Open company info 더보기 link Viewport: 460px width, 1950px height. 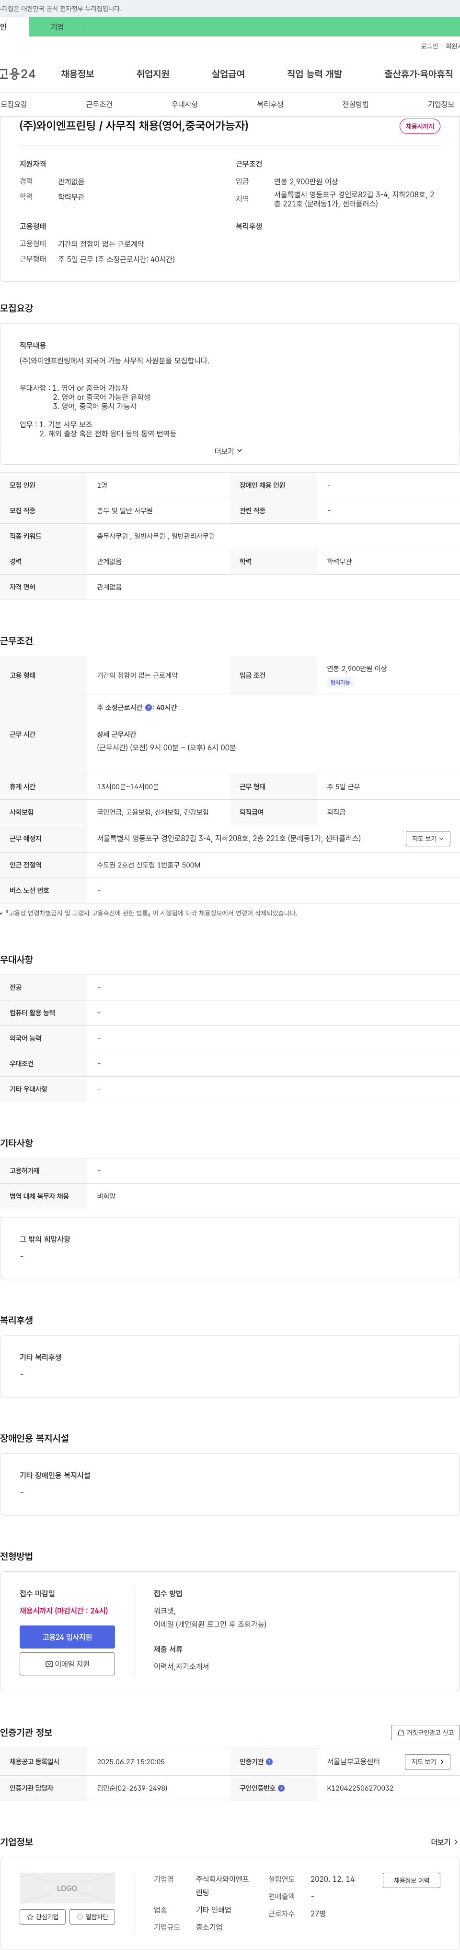(444, 1842)
